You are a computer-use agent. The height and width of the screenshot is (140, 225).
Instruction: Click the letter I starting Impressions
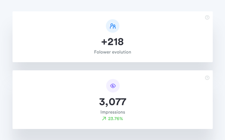click(x=101, y=112)
